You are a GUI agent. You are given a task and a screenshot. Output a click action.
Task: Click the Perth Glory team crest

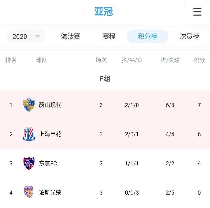tap(29, 192)
